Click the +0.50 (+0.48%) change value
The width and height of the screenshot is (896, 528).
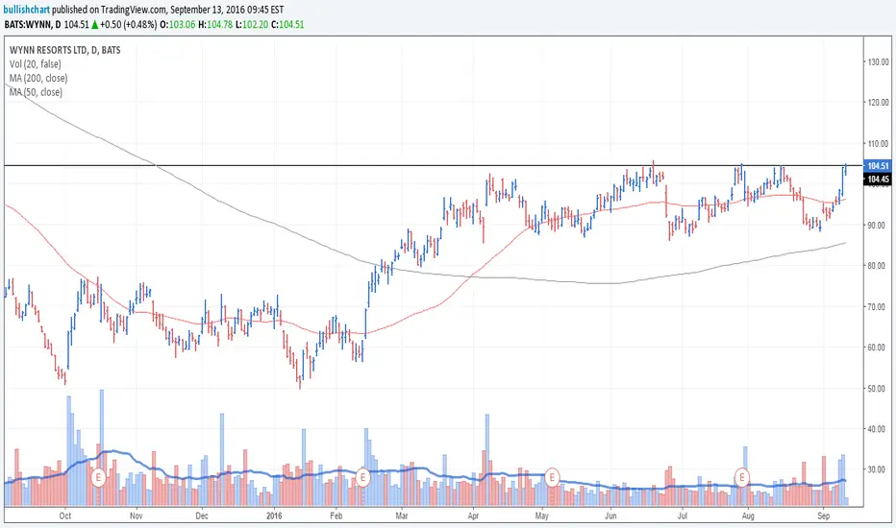(129, 25)
